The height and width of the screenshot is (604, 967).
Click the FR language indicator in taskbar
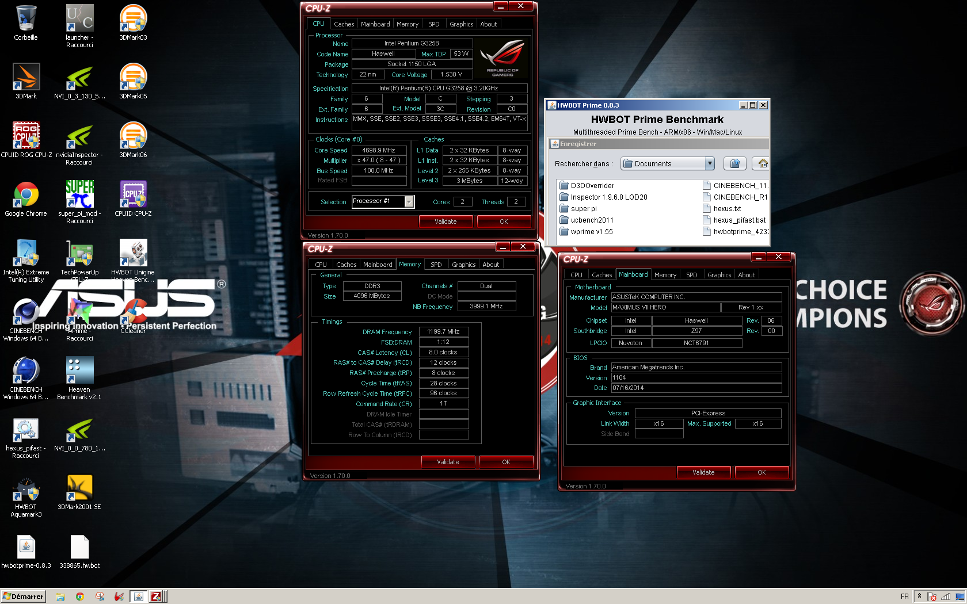click(x=904, y=597)
